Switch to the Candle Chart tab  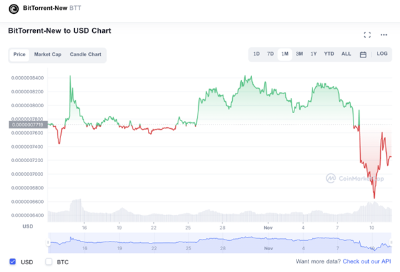pyautogui.click(x=86, y=54)
